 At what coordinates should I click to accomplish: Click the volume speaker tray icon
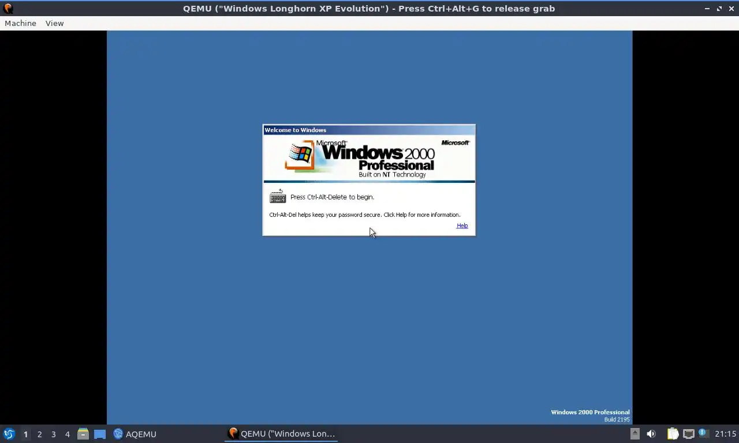(651, 434)
